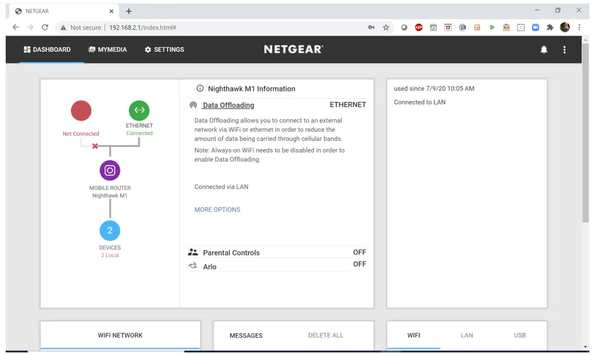This screenshot has height=355, width=594.
Task: Click the Arlo hand icon
Action: click(x=192, y=265)
